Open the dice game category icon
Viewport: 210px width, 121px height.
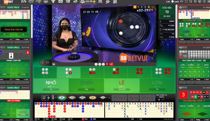38,2
